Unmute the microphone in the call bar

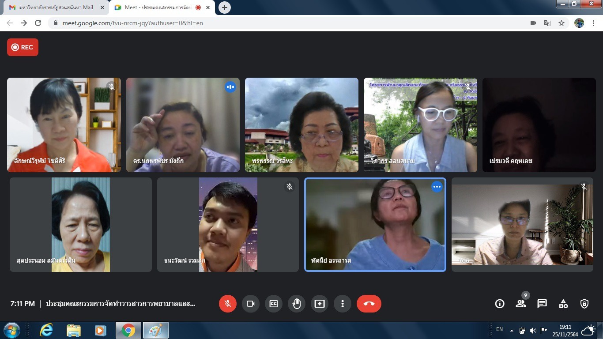coord(228,304)
